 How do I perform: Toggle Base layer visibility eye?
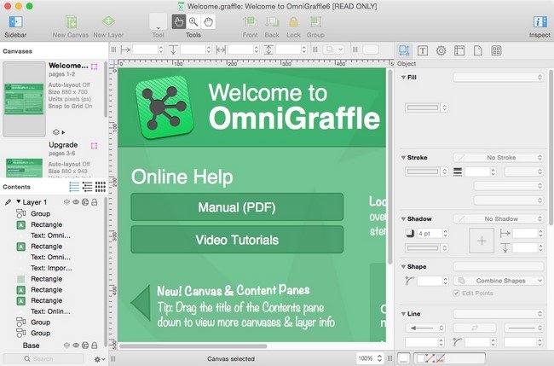coord(76,346)
